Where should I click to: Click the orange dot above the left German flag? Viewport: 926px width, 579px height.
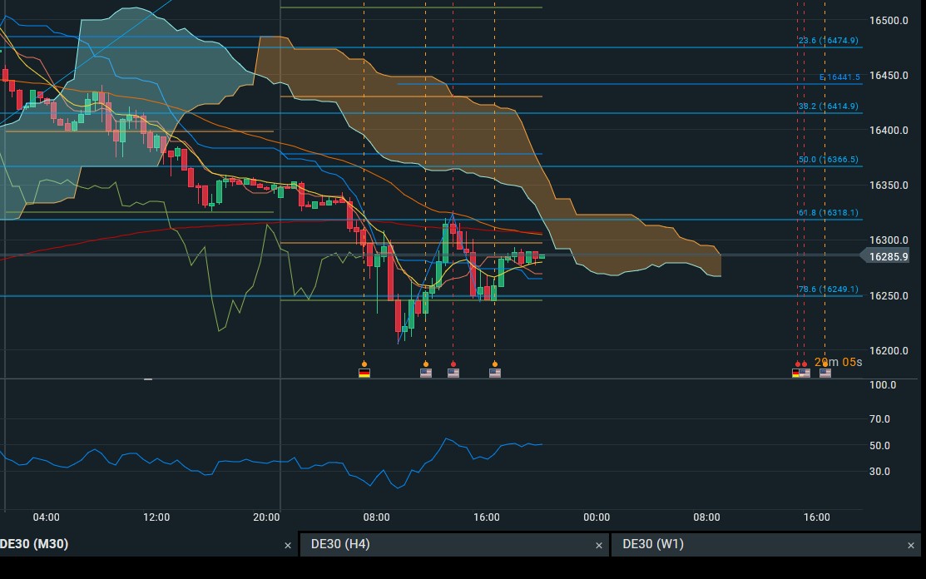click(x=364, y=364)
